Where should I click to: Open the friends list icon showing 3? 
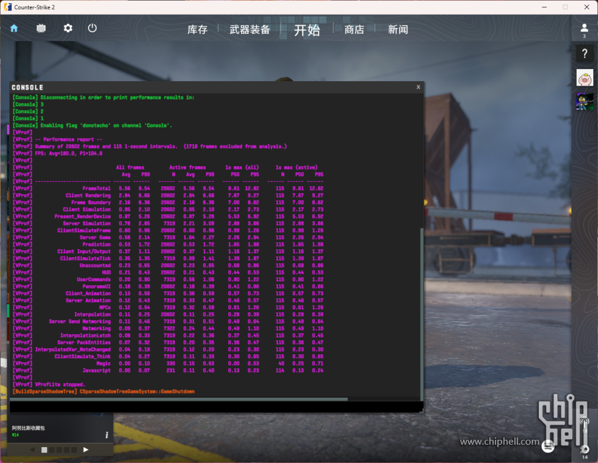point(585,30)
